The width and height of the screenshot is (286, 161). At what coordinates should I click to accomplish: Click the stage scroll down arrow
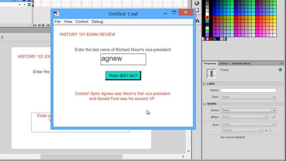(189, 151)
